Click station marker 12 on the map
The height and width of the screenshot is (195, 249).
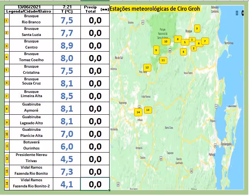tap(147, 68)
